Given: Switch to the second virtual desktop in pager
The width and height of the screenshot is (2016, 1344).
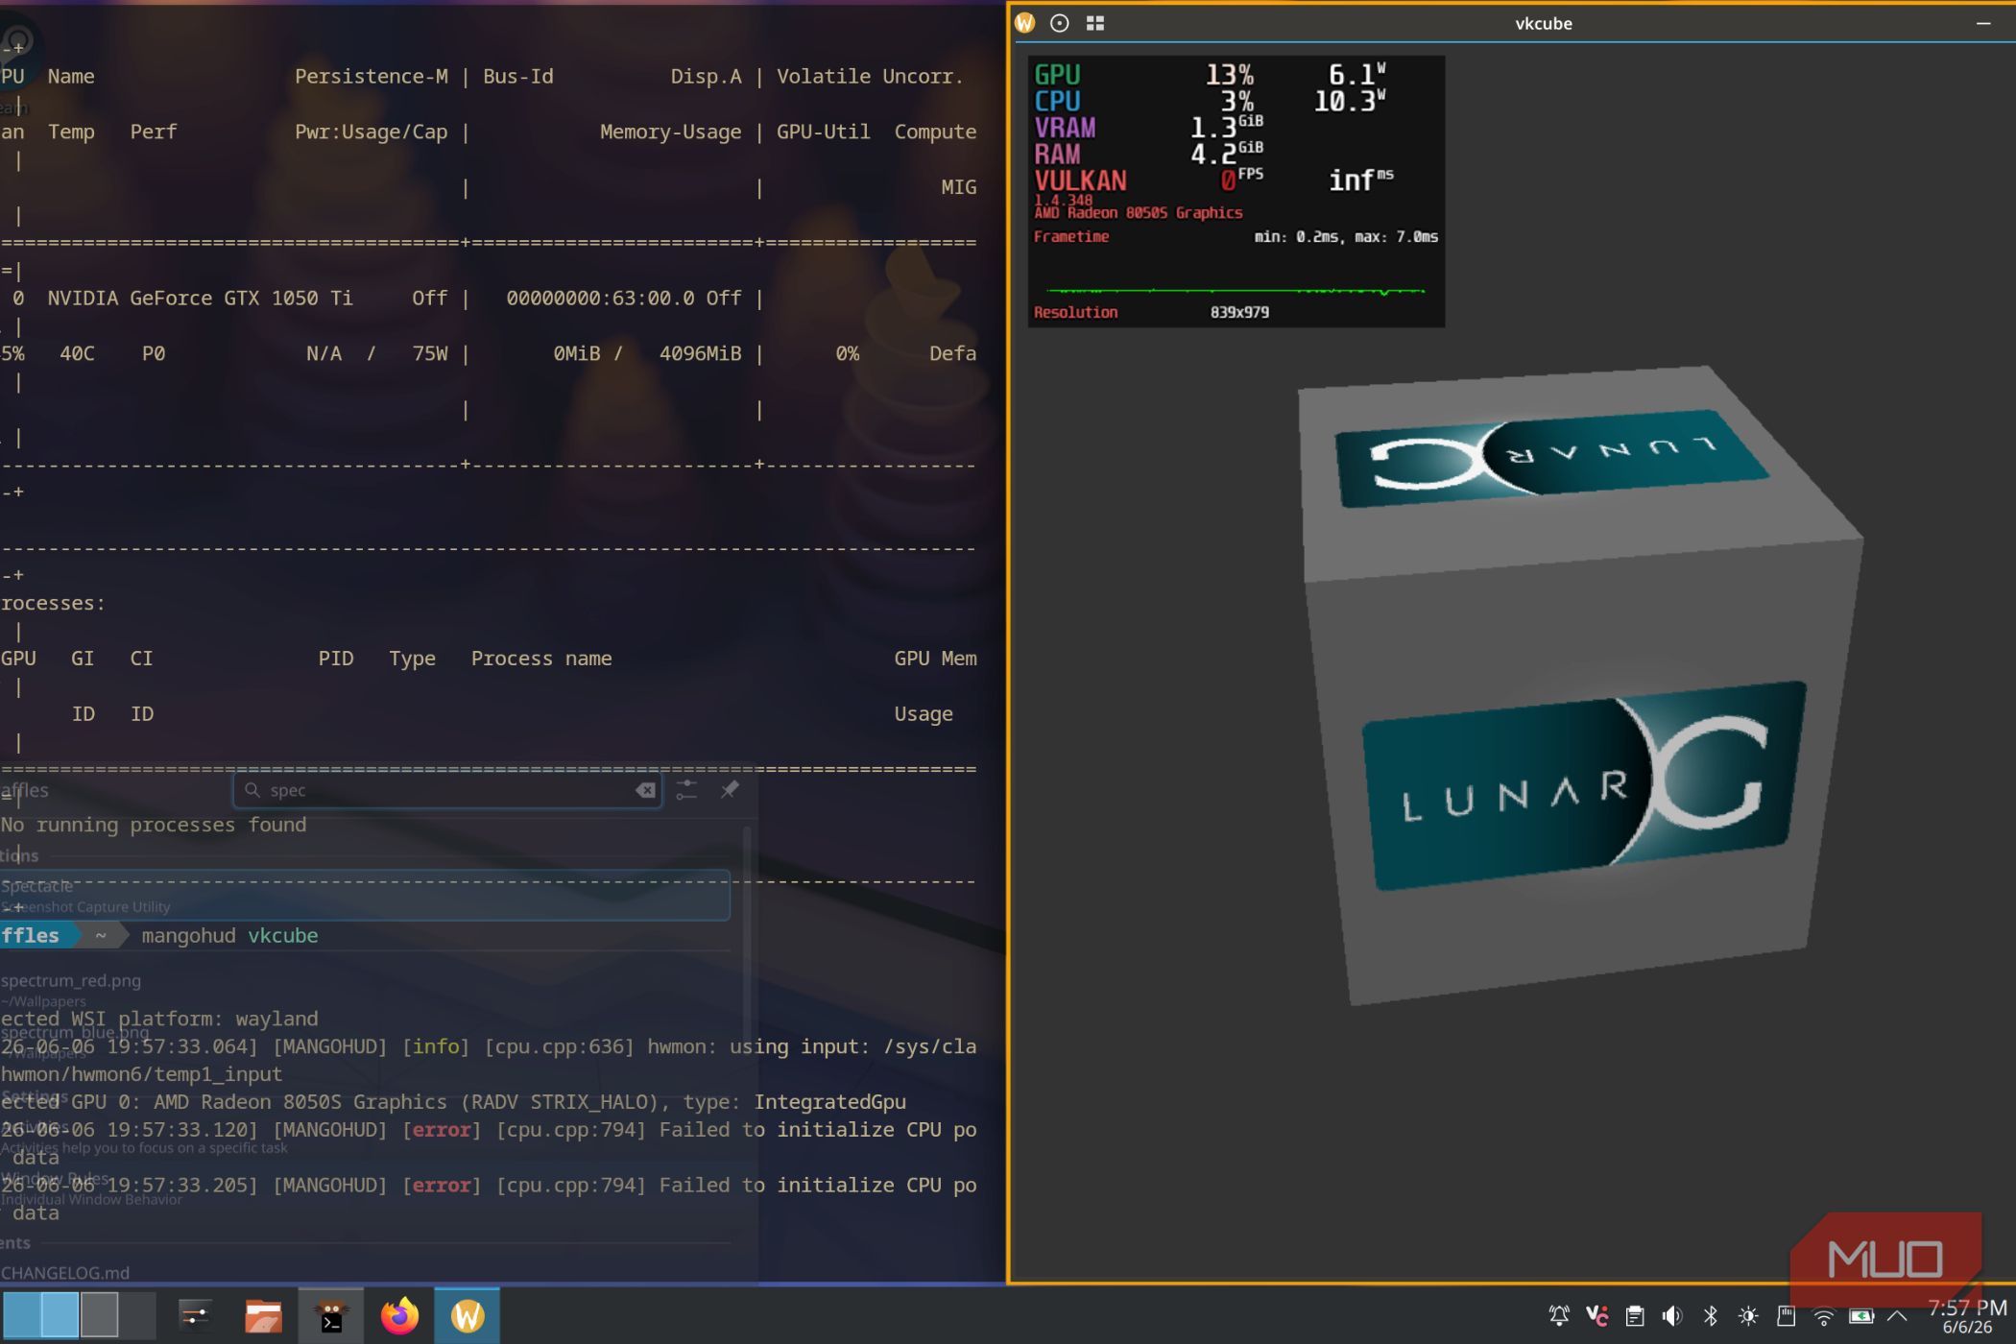Looking at the screenshot, I should tap(60, 1315).
